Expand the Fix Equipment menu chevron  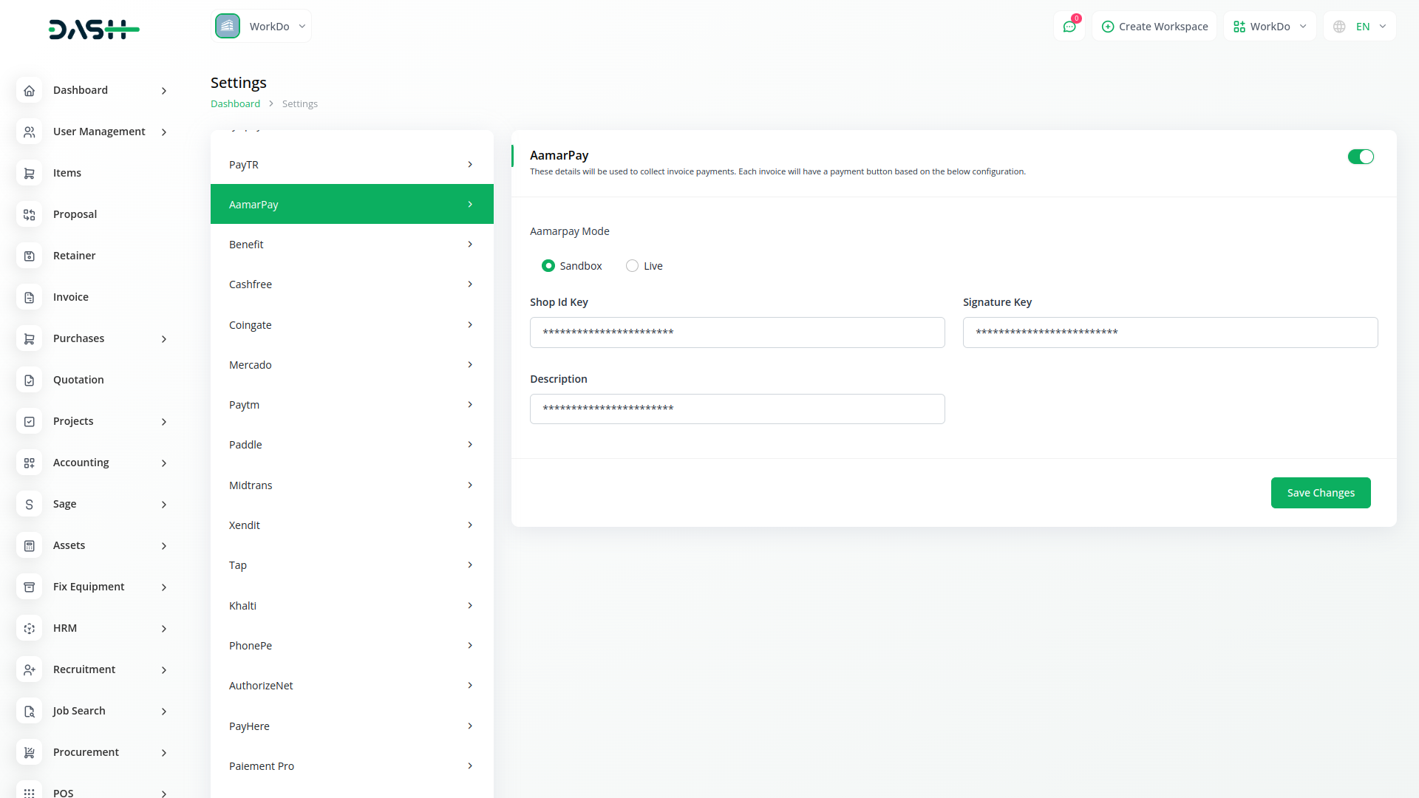164,587
